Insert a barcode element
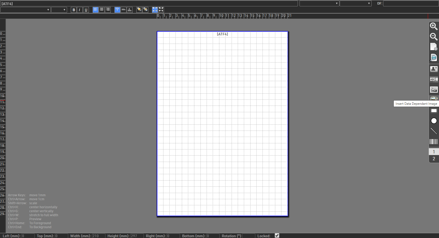This screenshot has width=439, height=238. point(434,141)
